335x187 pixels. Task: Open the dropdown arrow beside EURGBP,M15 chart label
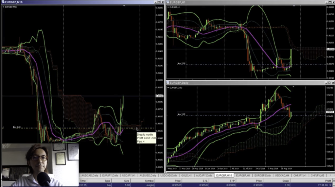(3, 7)
